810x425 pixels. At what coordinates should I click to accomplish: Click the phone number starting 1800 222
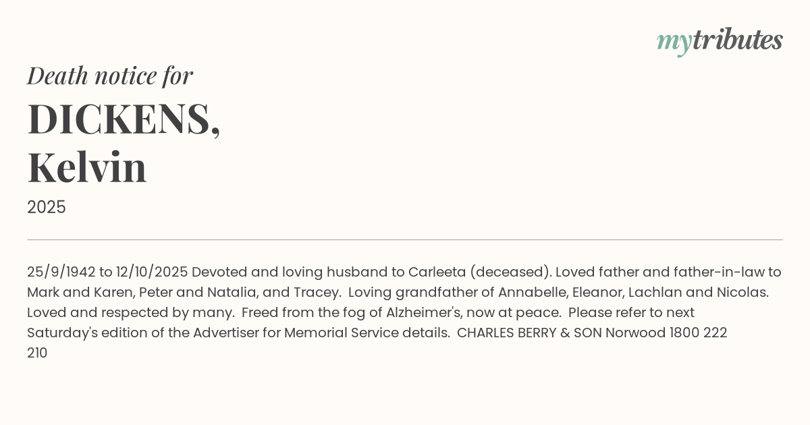(x=698, y=333)
